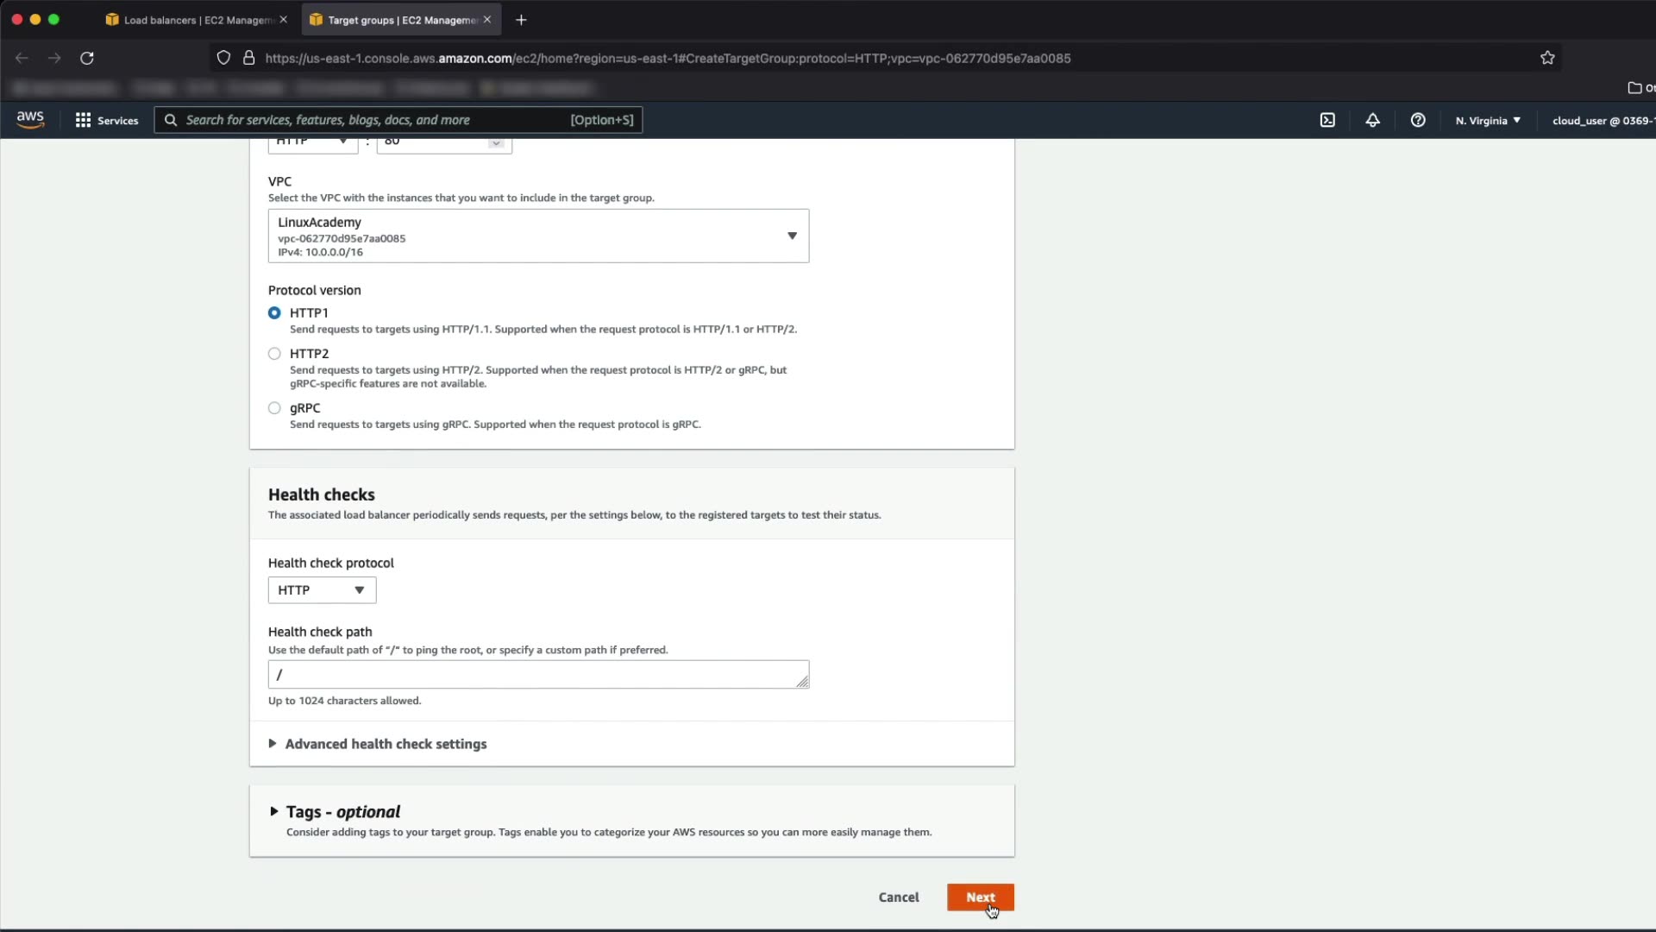Click the AWS logo home icon
The image size is (1656, 932).
click(30, 120)
